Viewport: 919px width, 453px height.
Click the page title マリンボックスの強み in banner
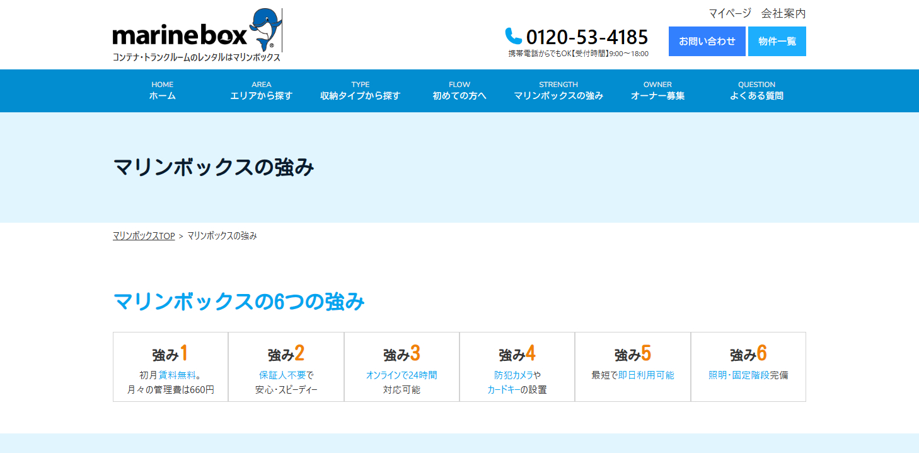click(214, 167)
